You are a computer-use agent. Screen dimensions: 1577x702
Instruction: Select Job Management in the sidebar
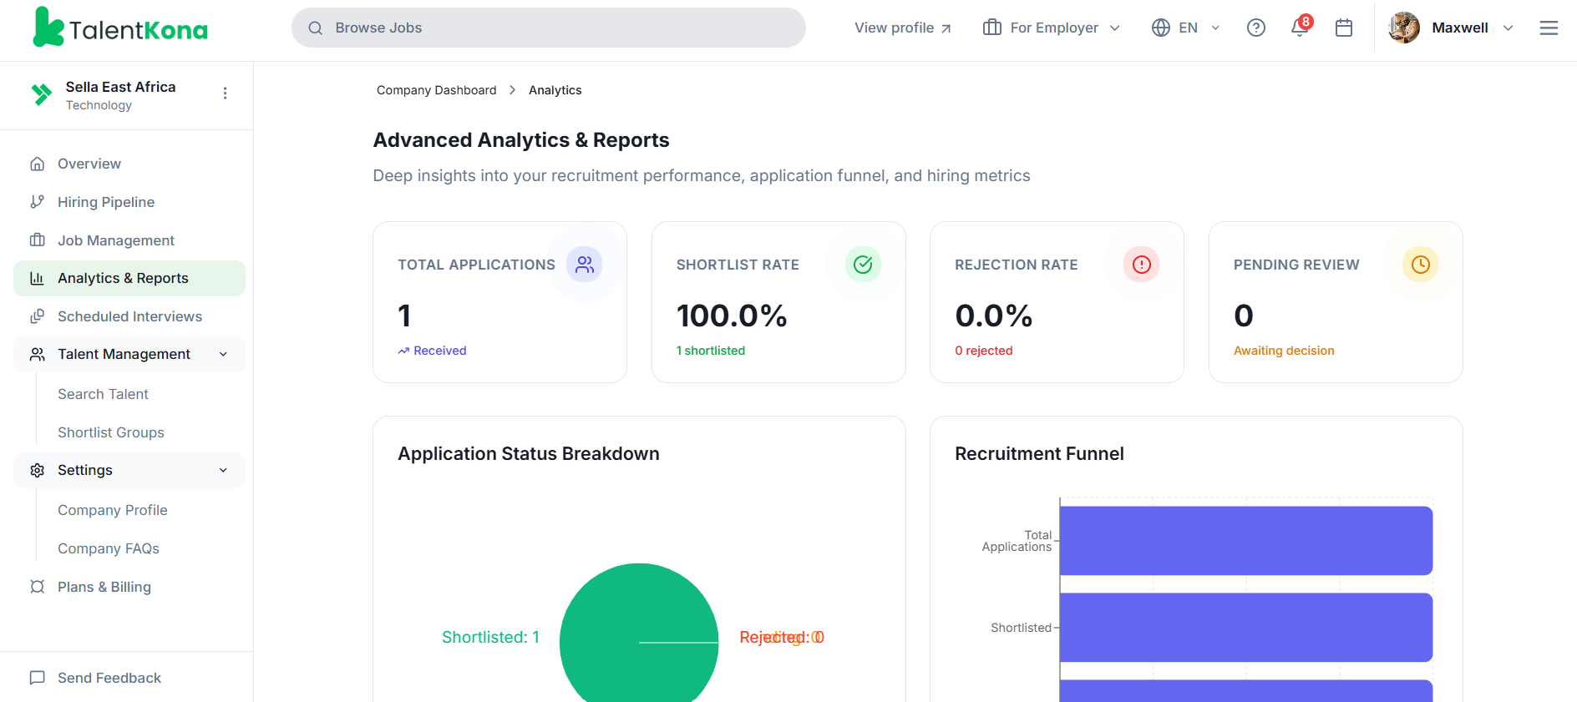(x=116, y=240)
